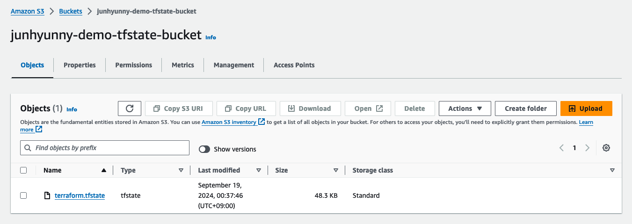Click Copy URL button
This screenshot has width=632, height=224.
(x=246, y=108)
